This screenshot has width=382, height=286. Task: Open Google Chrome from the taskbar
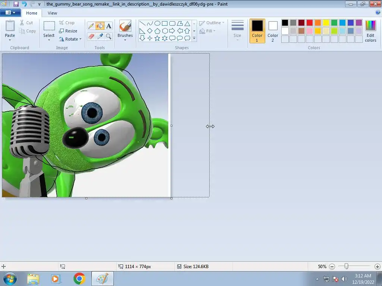(79, 279)
